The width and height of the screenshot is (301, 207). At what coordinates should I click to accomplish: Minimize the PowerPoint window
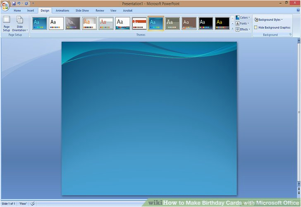(280, 3)
